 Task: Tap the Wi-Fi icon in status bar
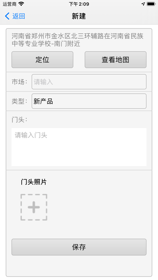21,4
